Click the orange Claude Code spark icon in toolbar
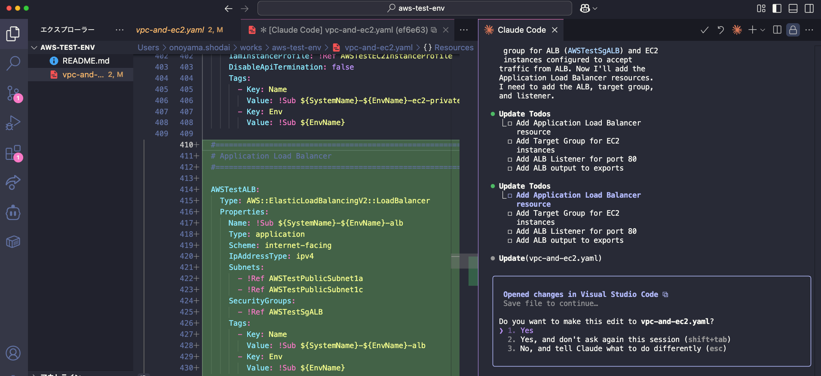The height and width of the screenshot is (376, 821). point(737,30)
